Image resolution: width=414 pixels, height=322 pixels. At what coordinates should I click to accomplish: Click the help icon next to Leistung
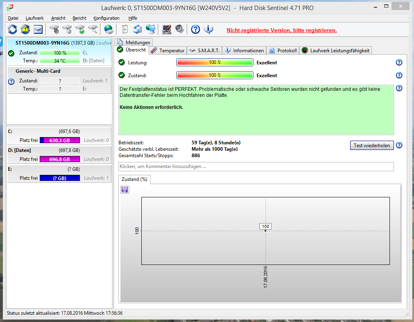[x=399, y=62]
